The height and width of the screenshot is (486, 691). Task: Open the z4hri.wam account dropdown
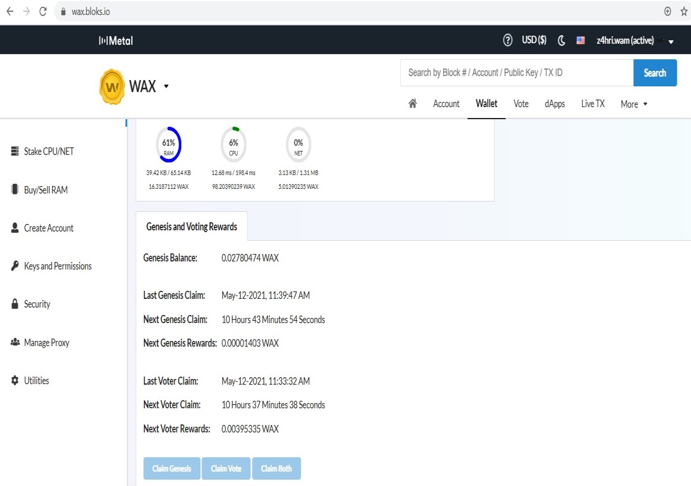point(634,40)
